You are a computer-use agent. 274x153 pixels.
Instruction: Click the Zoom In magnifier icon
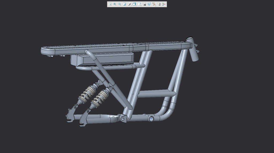point(115,4)
